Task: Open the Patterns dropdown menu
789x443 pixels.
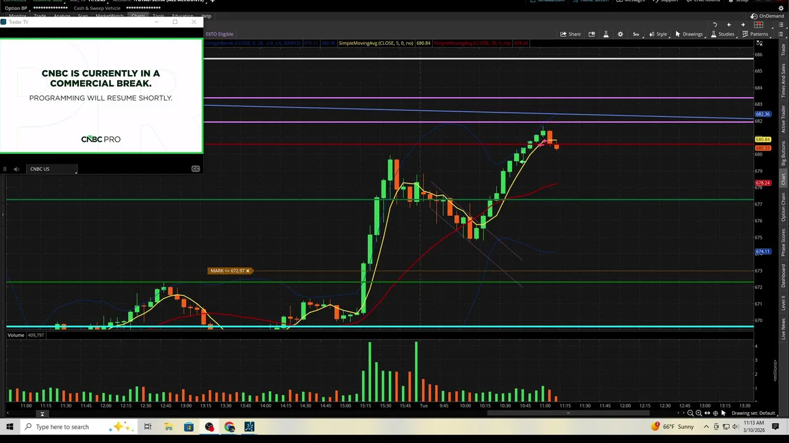Action: click(x=755, y=34)
